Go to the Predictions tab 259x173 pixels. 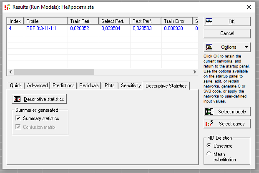click(x=63, y=85)
